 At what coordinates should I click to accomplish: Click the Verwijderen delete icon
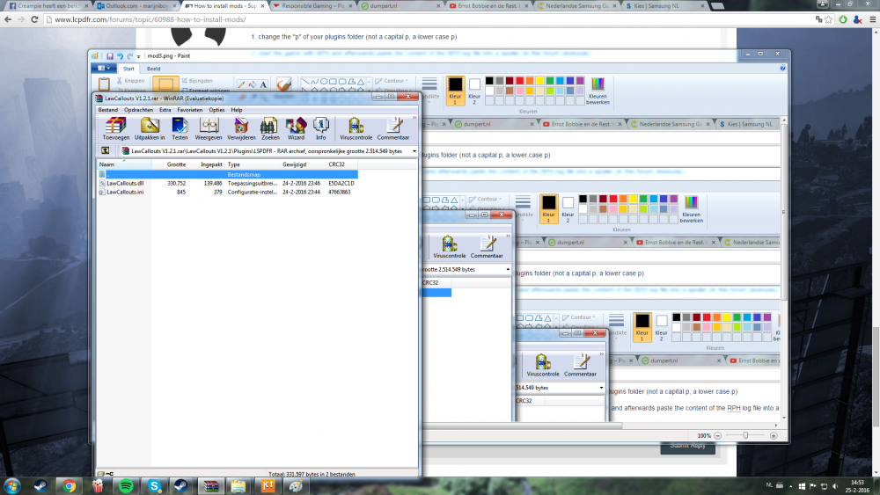point(241,128)
